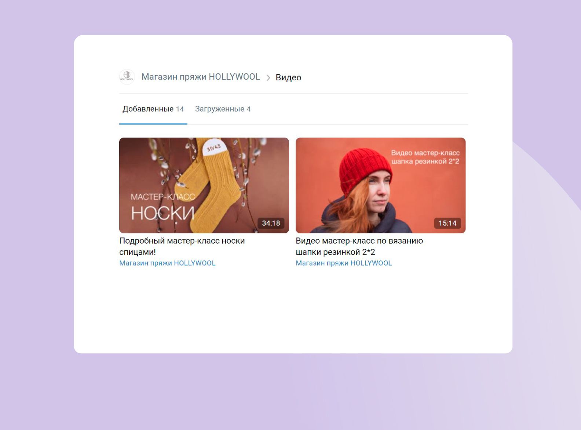This screenshot has width=581, height=430.
Task: Click the HOLLYWOOL round logo avatar
Action: (127, 77)
